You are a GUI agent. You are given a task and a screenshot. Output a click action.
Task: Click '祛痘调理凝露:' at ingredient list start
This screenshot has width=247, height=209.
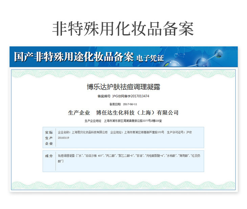point(67,156)
